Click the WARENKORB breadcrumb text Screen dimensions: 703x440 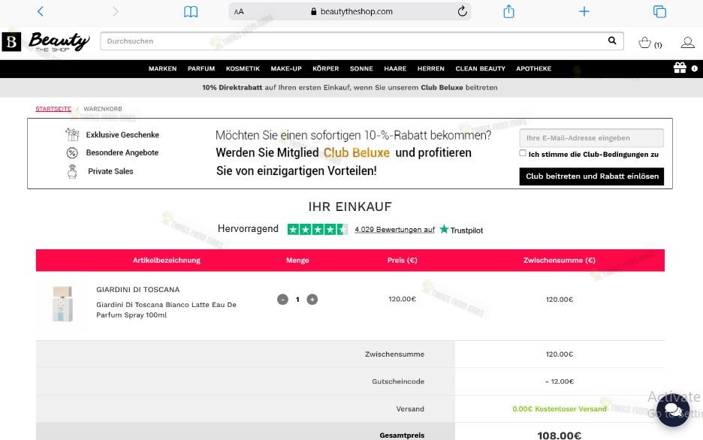(x=103, y=109)
